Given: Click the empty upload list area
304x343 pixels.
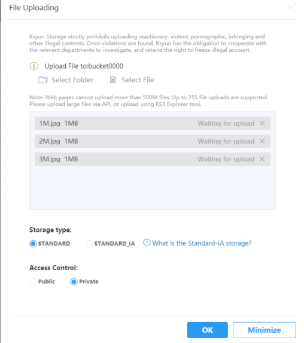Looking at the screenshot, I should click(153, 187).
